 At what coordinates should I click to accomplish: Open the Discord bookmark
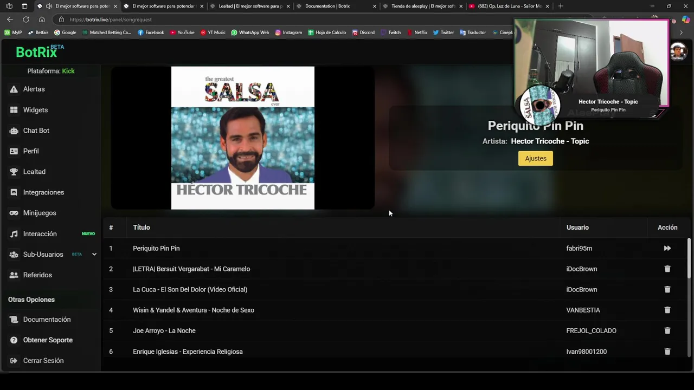pyautogui.click(x=363, y=32)
